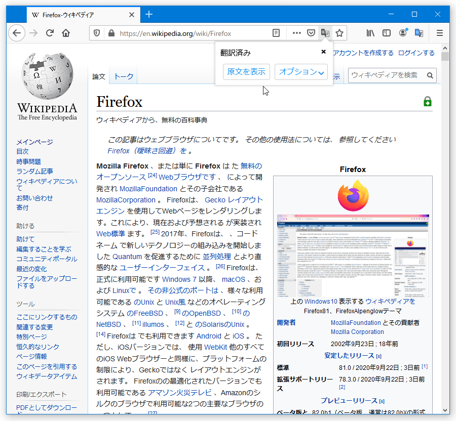Select the Firefox-ウィキペディア browser tab

tap(84, 15)
